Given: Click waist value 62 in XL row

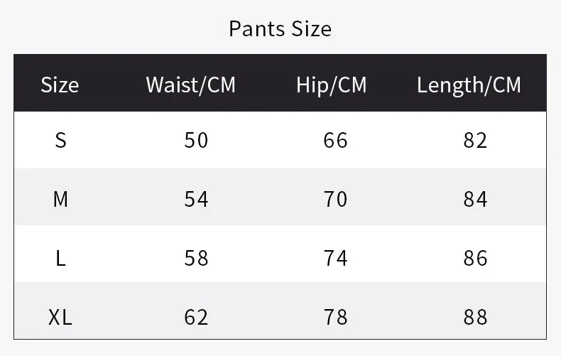Looking at the screenshot, I should [196, 317].
